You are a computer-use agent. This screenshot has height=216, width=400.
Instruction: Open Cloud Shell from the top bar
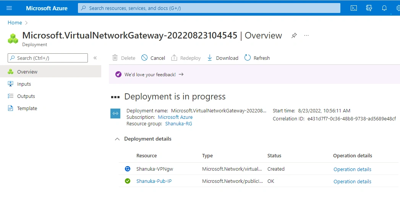[353, 8]
